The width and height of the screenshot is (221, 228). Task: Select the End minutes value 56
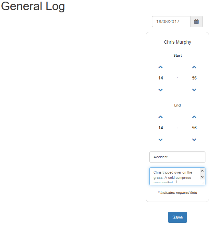click(x=194, y=128)
